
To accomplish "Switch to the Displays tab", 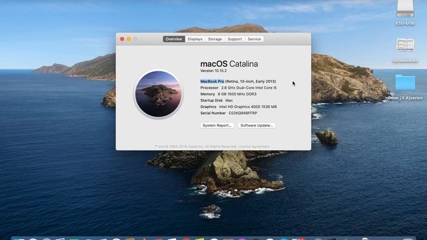I will coord(195,39).
